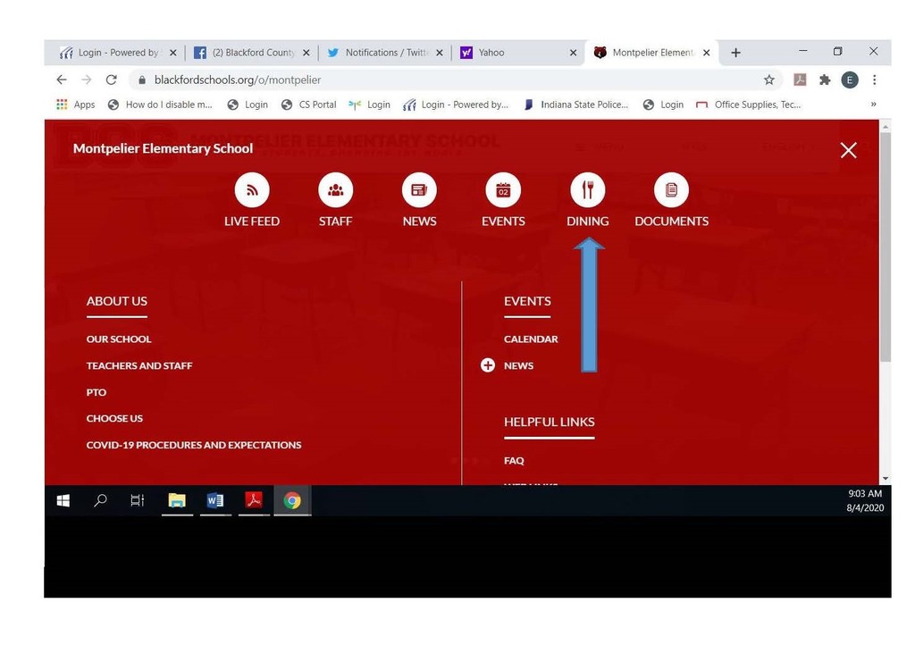Open the Chrome extensions puzzle icon

[x=825, y=80]
